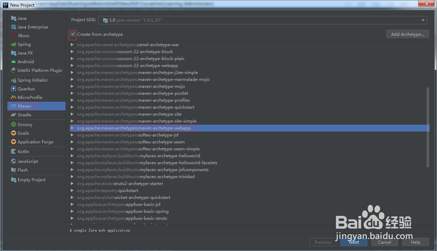Select the Java Enterprise project type label
The image size is (437, 251).
[33, 27]
